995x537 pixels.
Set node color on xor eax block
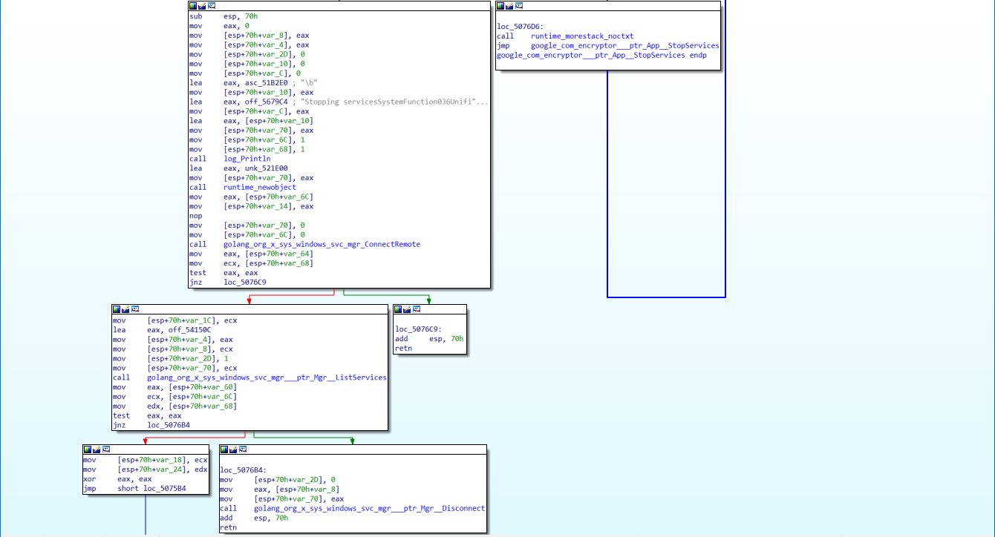(88, 449)
